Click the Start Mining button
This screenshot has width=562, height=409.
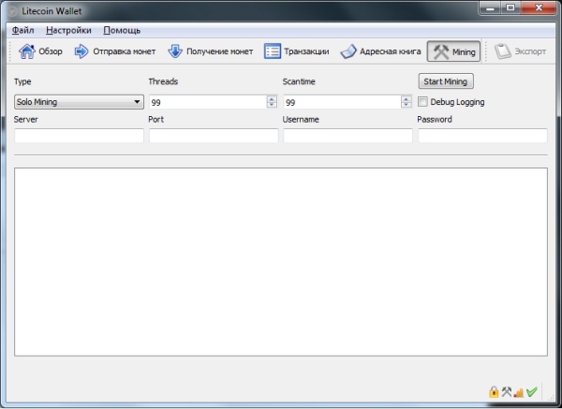click(446, 81)
